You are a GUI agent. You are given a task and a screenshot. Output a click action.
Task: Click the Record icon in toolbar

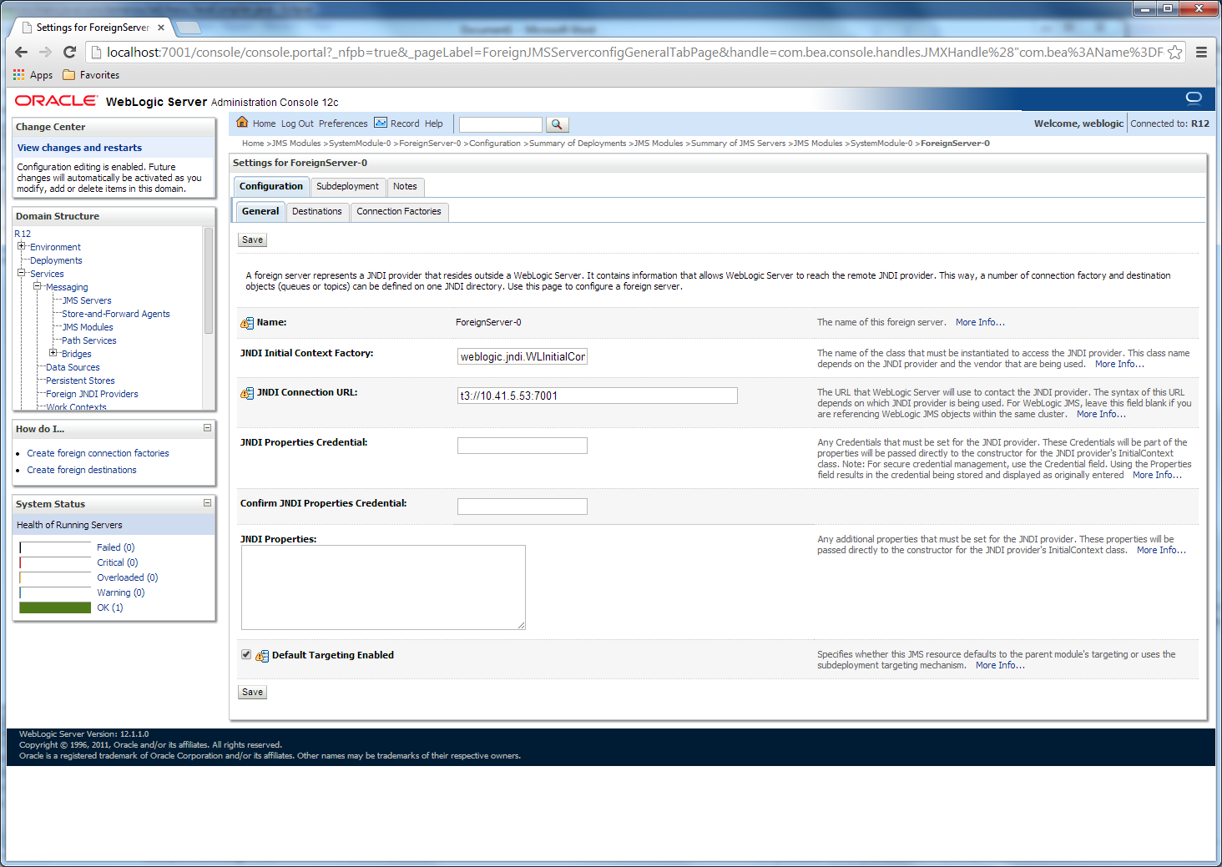pyautogui.click(x=381, y=123)
